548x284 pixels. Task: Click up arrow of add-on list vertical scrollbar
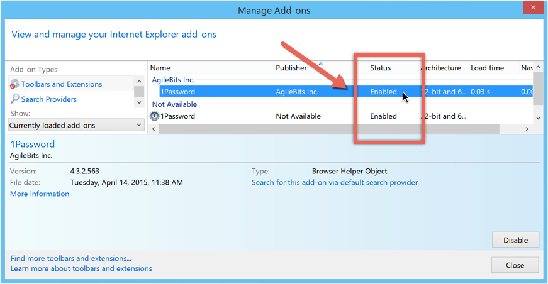tap(538, 67)
